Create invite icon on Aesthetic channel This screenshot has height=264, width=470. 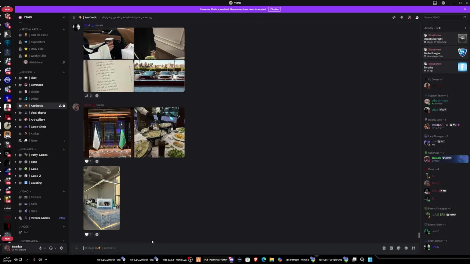(x=60, y=106)
